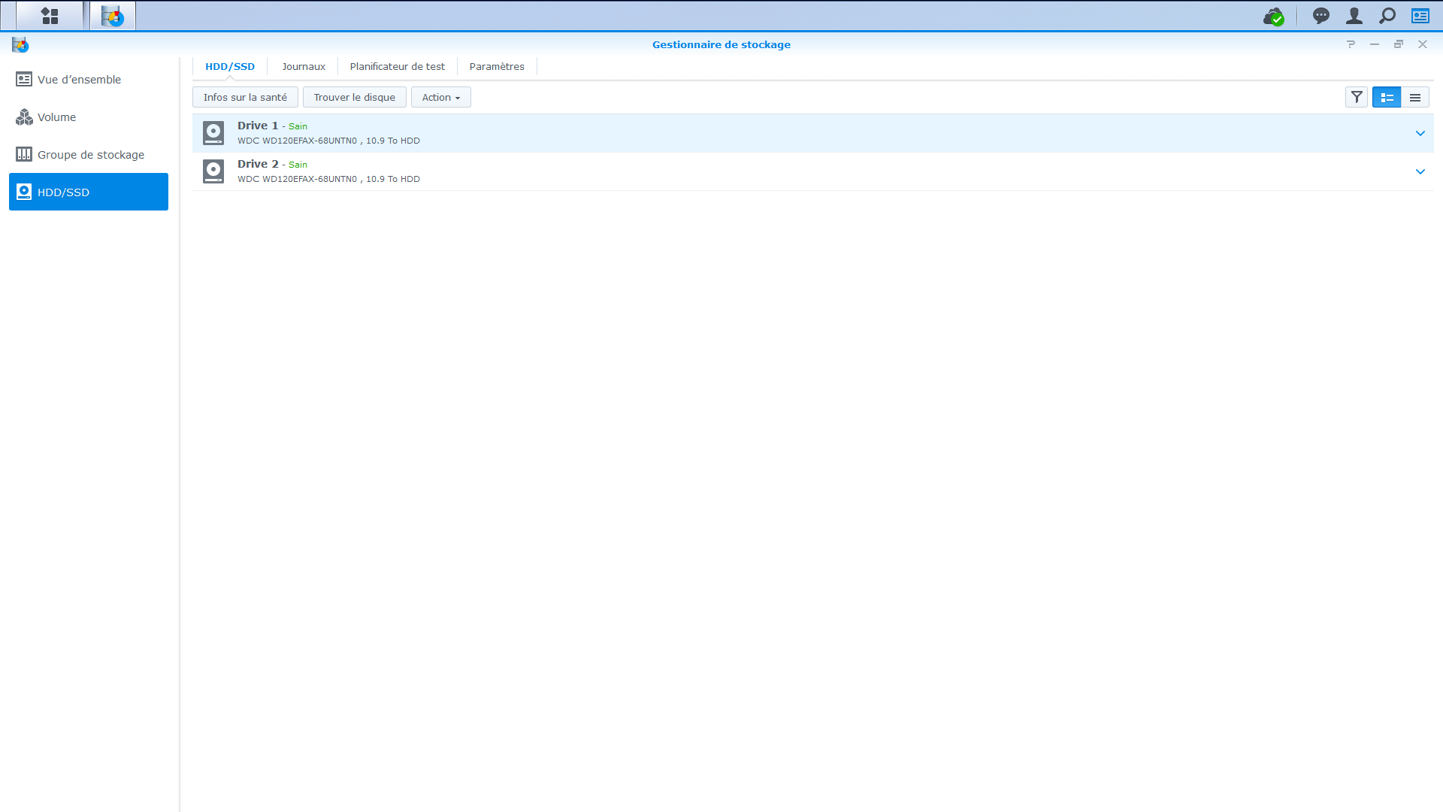Click the HDD/SSD sidebar disk icon
The image size is (1443, 812).
pos(24,192)
